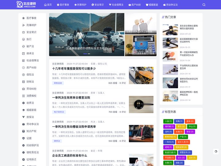Image resolution: width=221 pixels, height=166 pixels.
Task: Open hot article 最高抵押权和一般抵押权区别
Action: [x=189, y=93]
